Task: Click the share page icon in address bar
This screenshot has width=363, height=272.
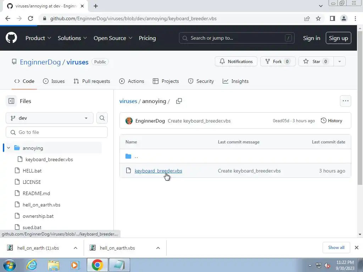Action: coord(307,18)
